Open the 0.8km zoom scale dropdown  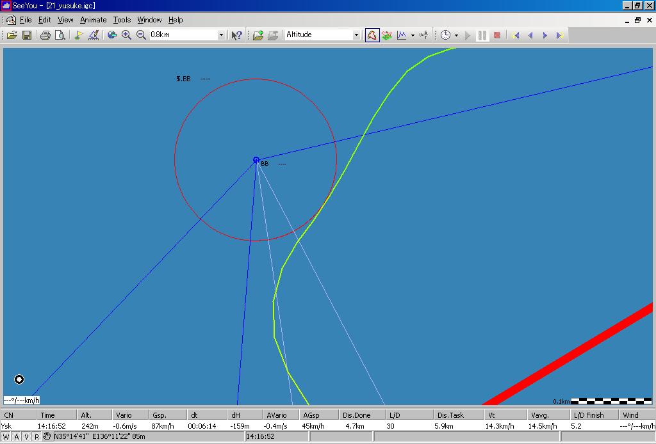pos(221,35)
